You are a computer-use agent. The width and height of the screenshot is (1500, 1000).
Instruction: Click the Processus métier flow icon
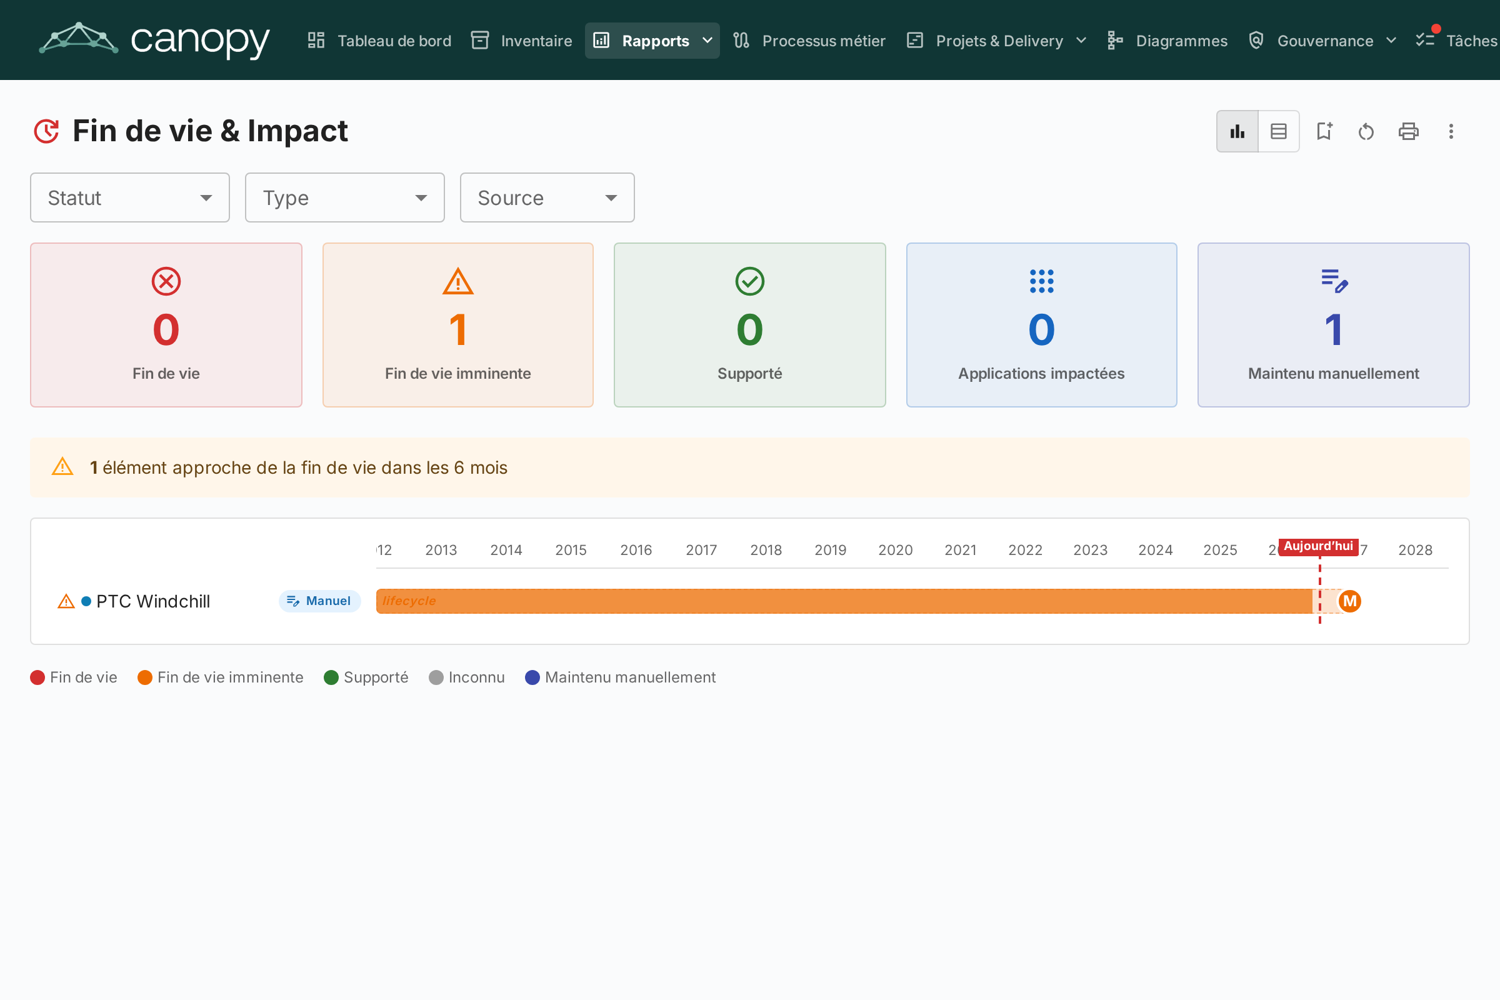pyautogui.click(x=741, y=41)
